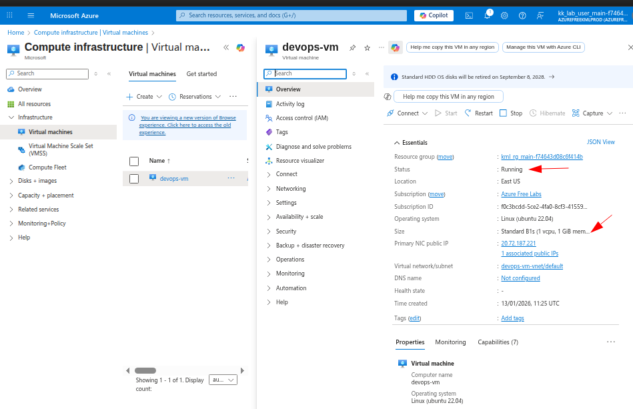The width and height of the screenshot is (633, 409).
Task: Check the select-all checkbox beside Name
Action: [134, 161]
